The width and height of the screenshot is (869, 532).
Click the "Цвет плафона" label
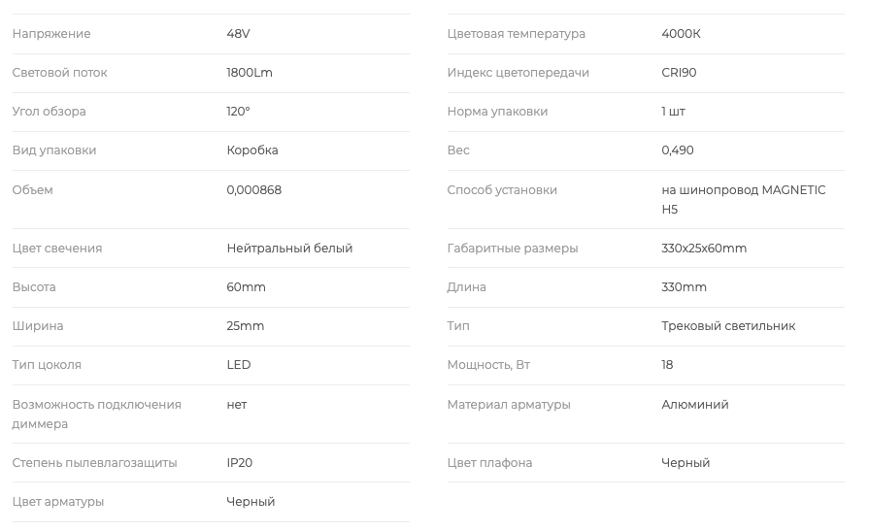click(489, 463)
